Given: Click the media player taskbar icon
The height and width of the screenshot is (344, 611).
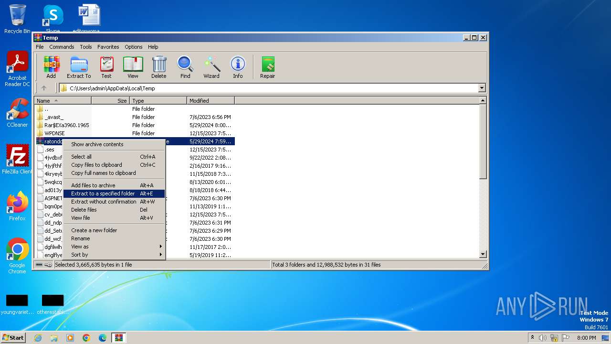Looking at the screenshot, I should coord(70,338).
